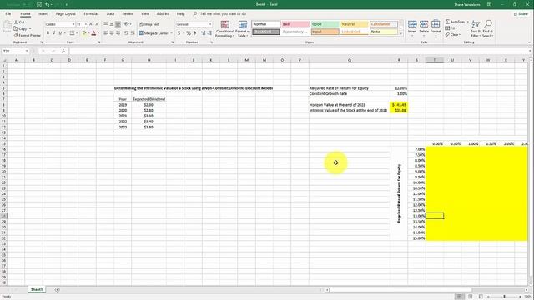Apply the Percent Style format
The width and height of the screenshot is (534, 300).
(x=189, y=33)
